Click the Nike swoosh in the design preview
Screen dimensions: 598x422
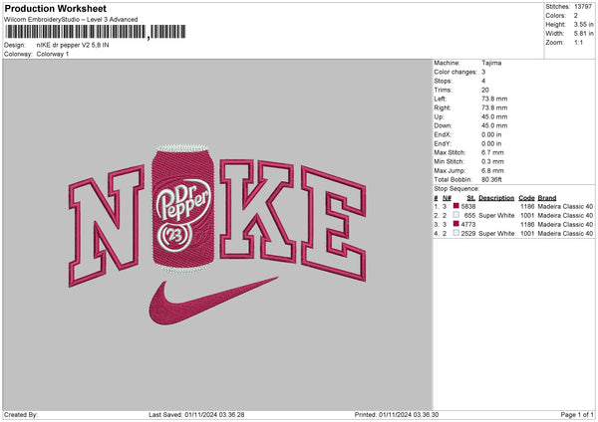click(x=213, y=301)
